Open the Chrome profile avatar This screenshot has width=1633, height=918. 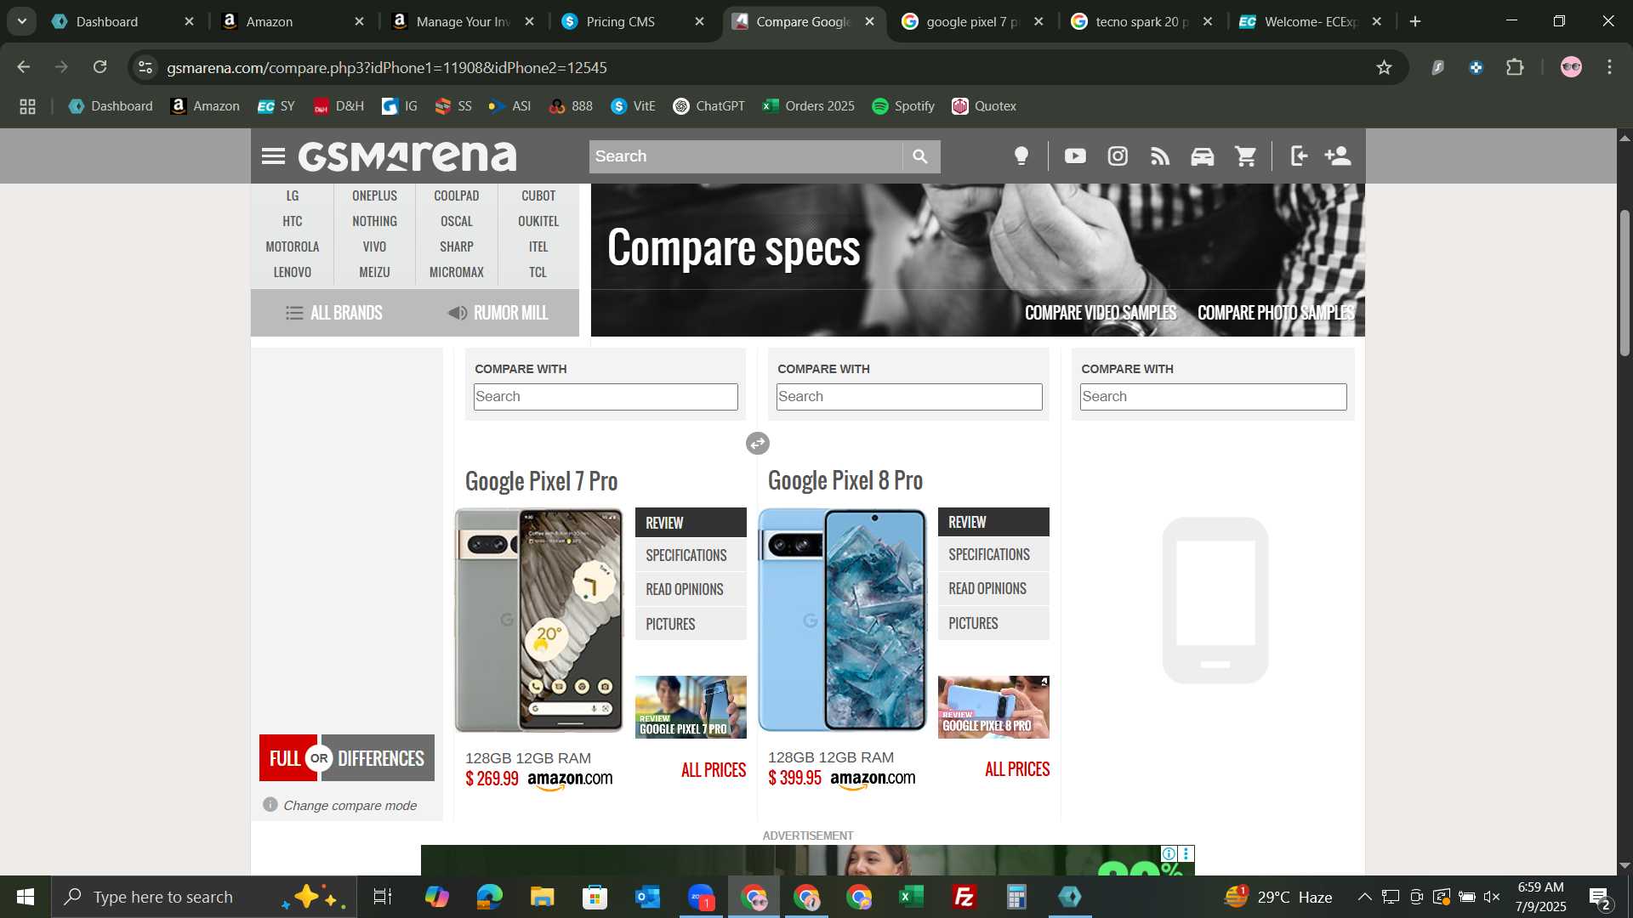1571,67
